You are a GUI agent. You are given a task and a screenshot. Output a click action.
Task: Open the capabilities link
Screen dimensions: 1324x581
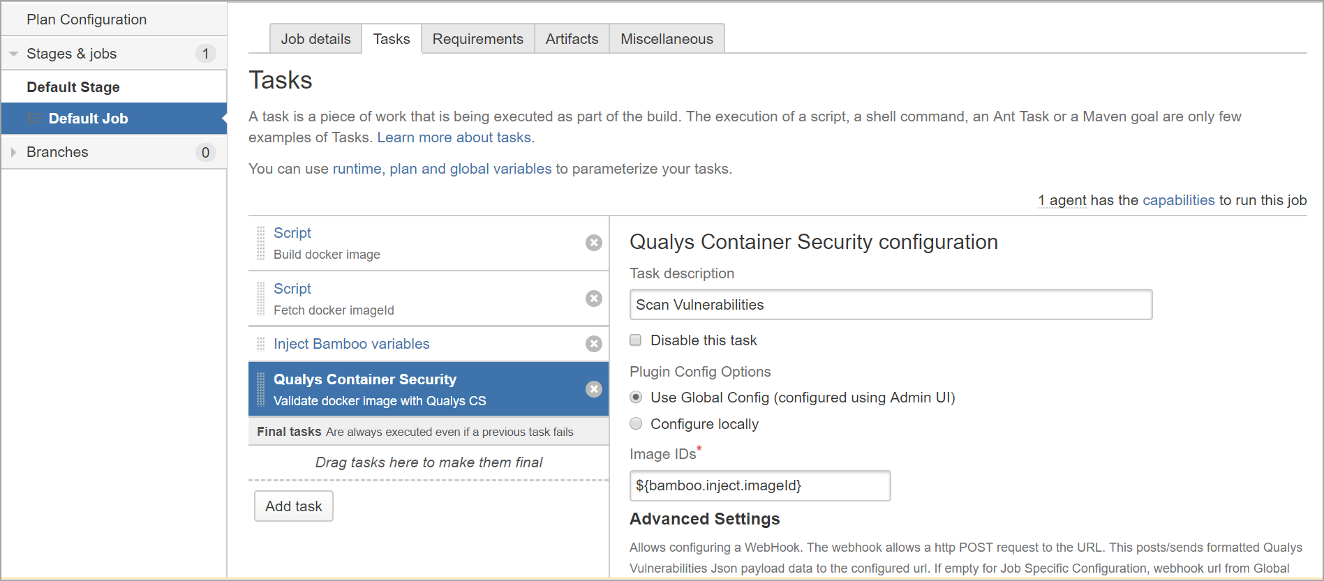point(1179,200)
